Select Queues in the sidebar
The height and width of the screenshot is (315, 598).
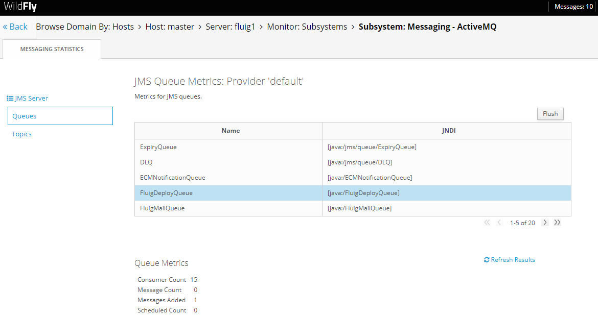(x=60, y=116)
